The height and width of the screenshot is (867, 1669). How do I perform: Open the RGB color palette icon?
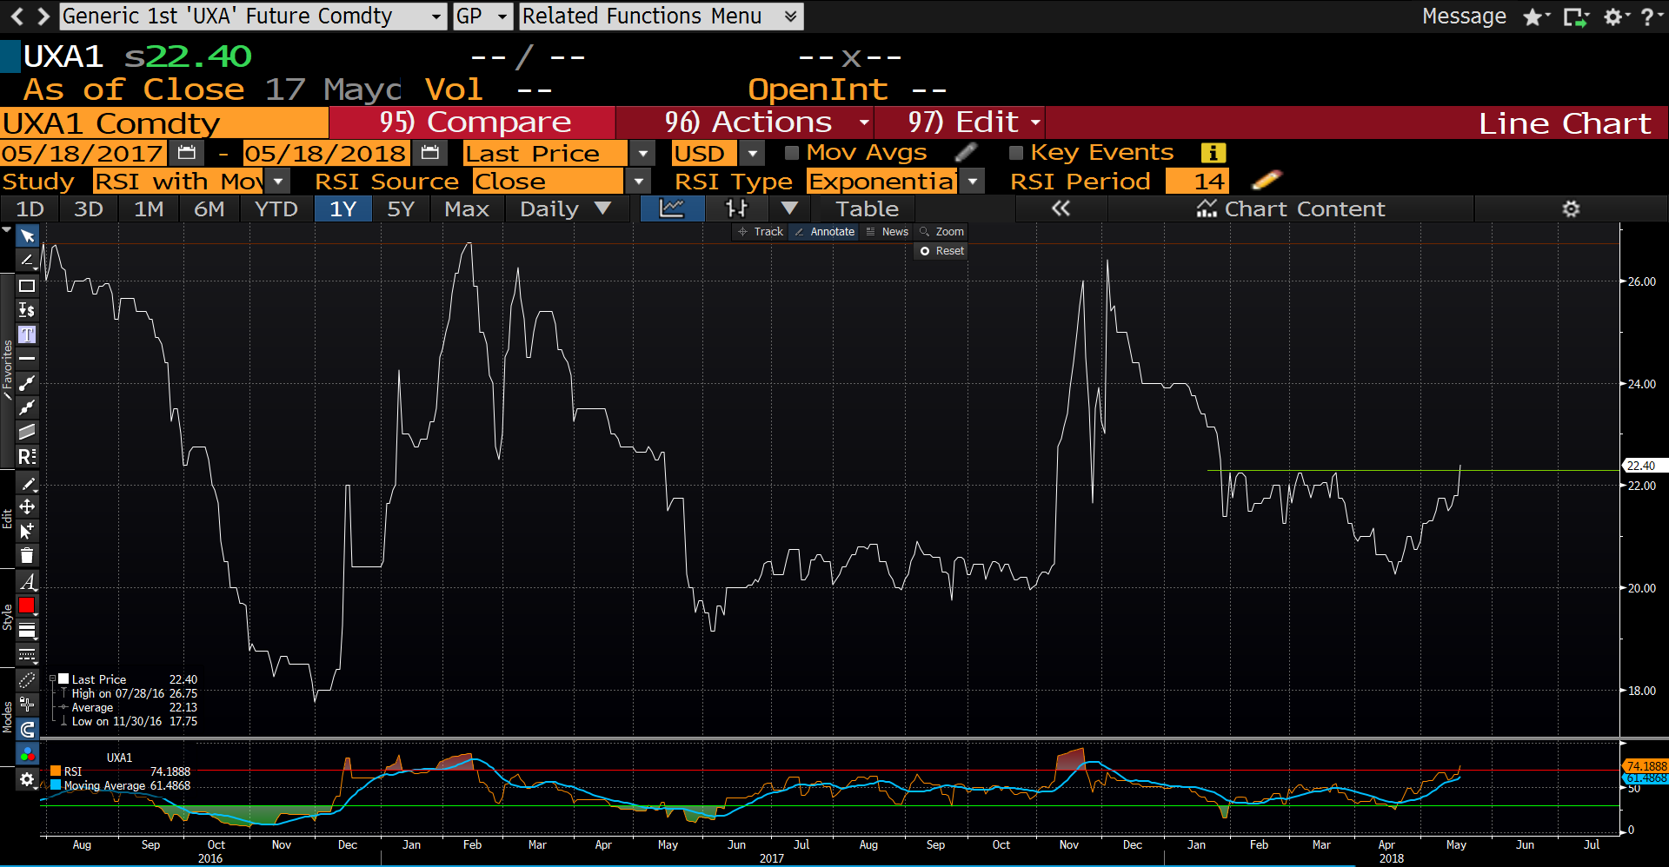point(27,754)
